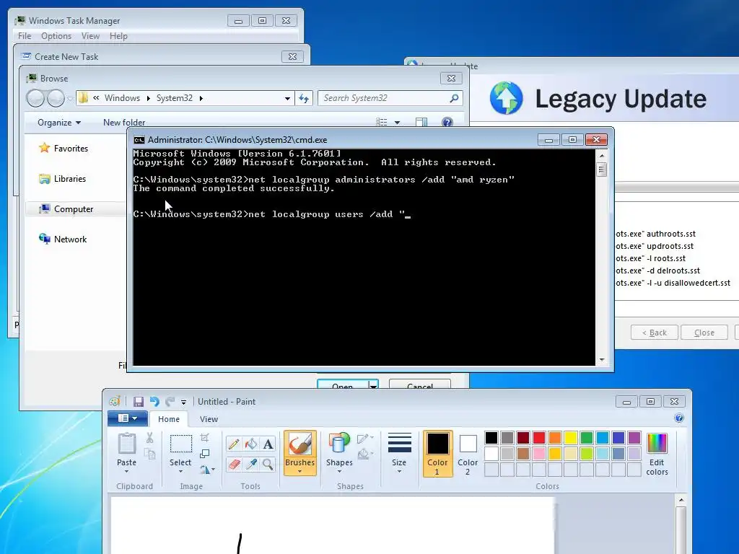The width and height of the screenshot is (739, 554).
Task: Select the Pencil tool in Paint
Action: 233,444
